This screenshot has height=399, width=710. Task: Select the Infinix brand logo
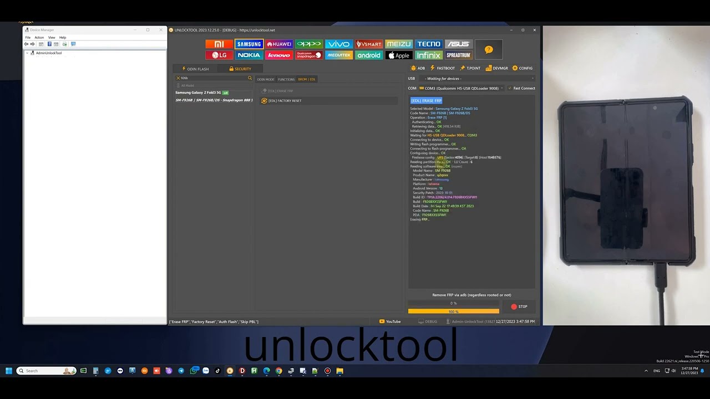pyautogui.click(x=429, y=55)
